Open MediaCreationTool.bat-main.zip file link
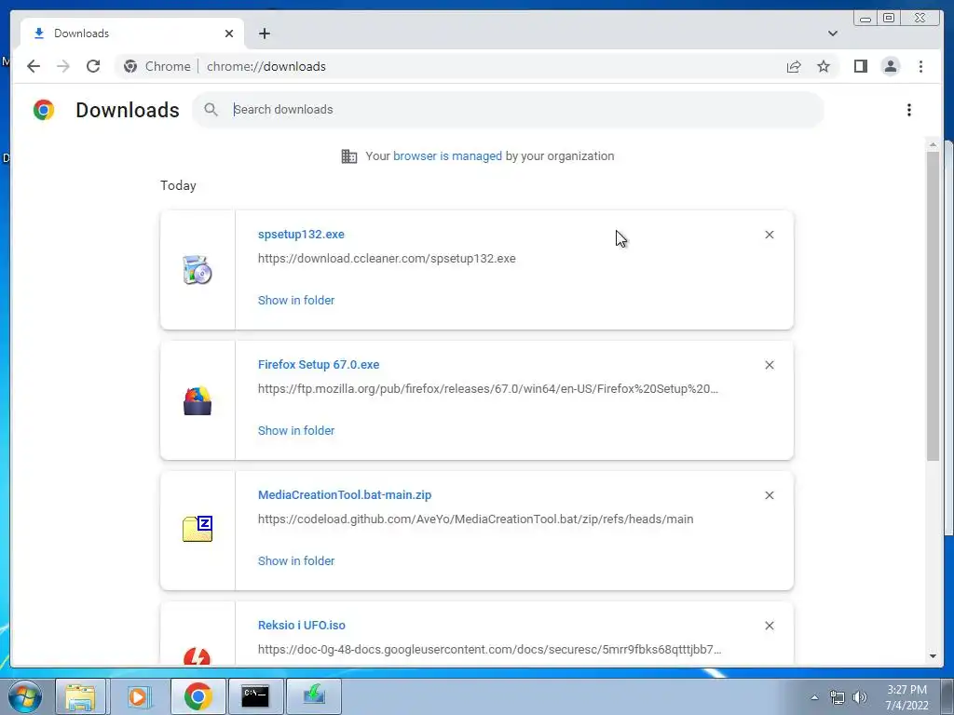 [345, 495]
